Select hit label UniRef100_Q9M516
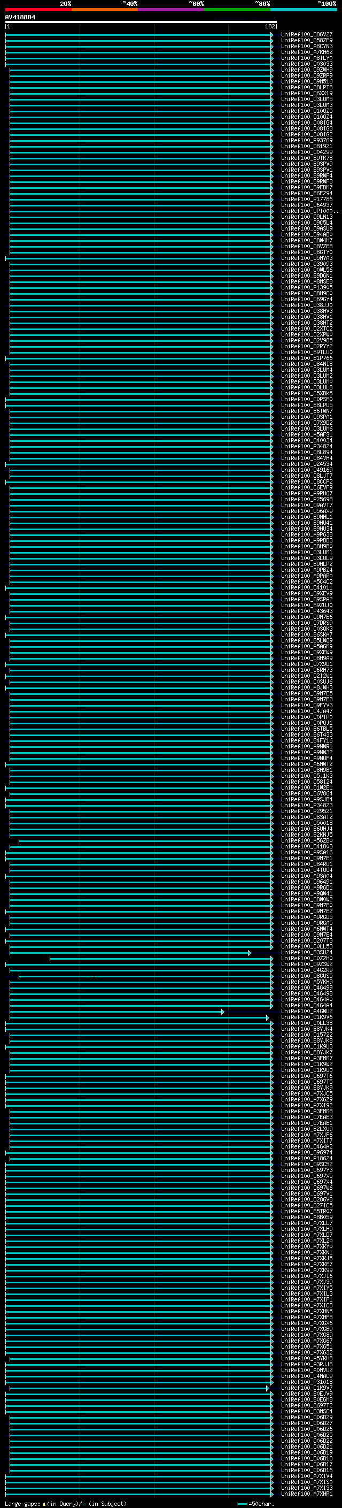The image size is (342, 1508). tap(307, 81)
